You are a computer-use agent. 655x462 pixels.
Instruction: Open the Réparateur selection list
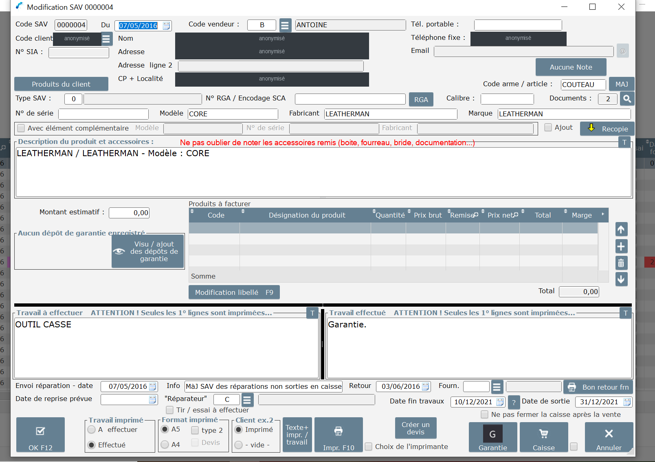[247, 400]
